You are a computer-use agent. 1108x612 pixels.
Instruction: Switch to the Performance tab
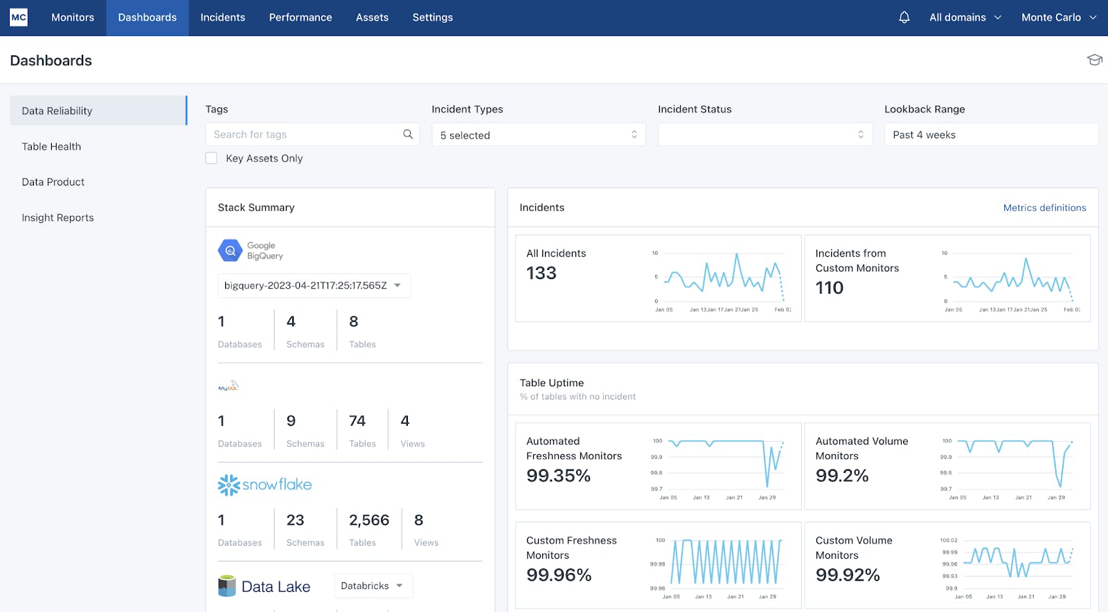301,17
